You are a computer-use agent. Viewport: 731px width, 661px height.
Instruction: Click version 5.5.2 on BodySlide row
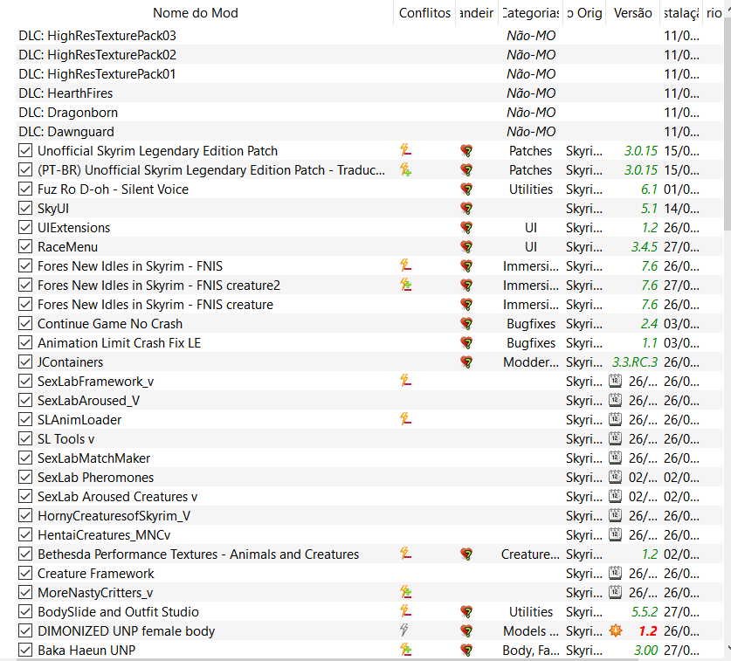(645, 611)
